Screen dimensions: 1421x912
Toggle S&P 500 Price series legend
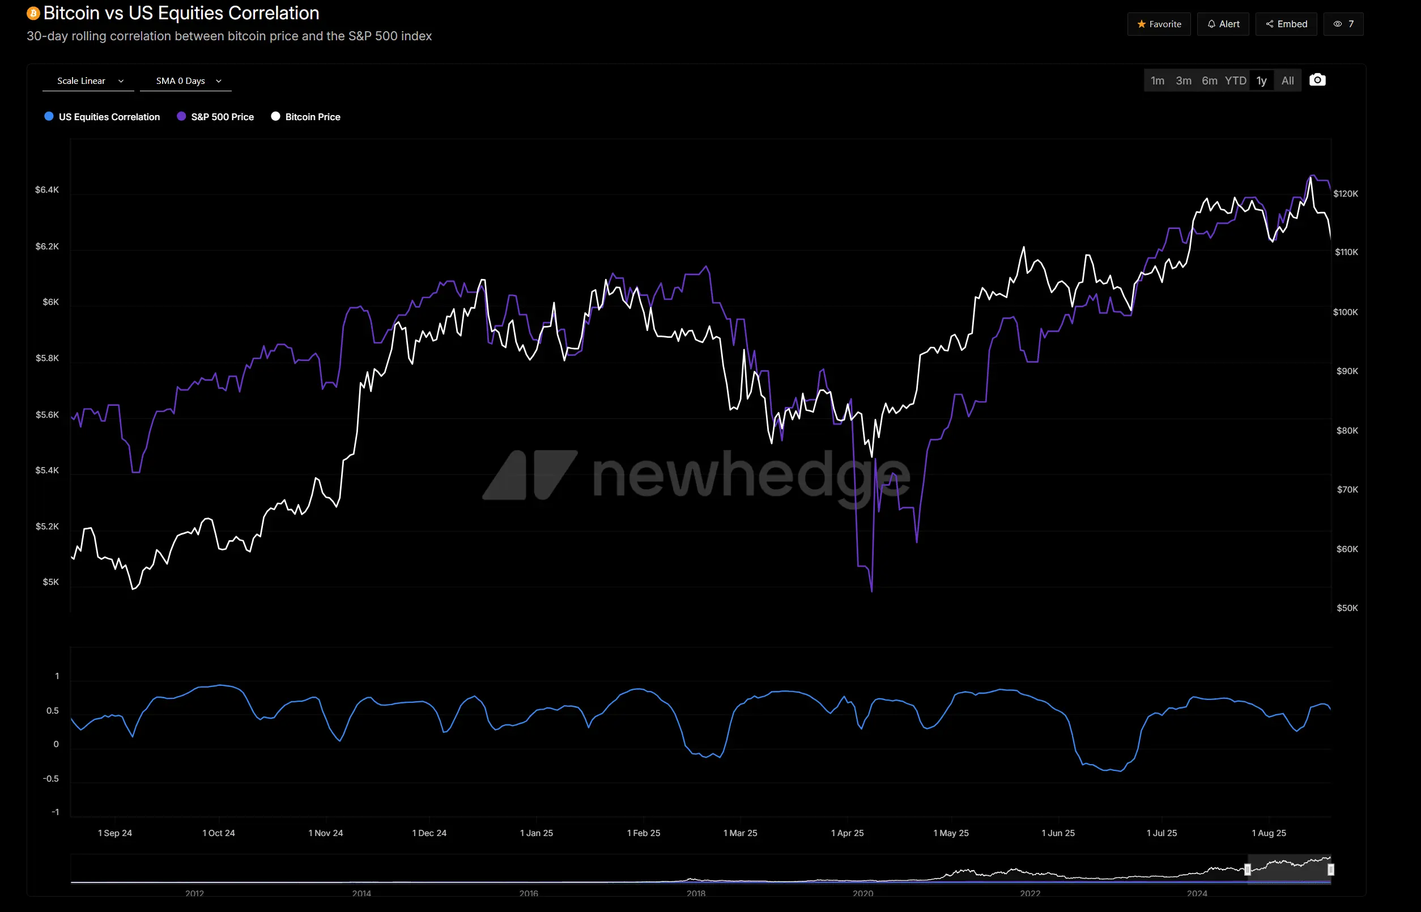tap(215, 117)
